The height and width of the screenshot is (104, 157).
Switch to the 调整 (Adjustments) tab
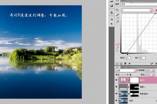point(117,1)
